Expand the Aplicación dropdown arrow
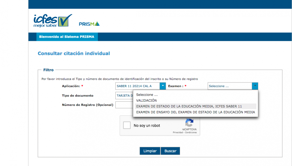 click(163, 86)
